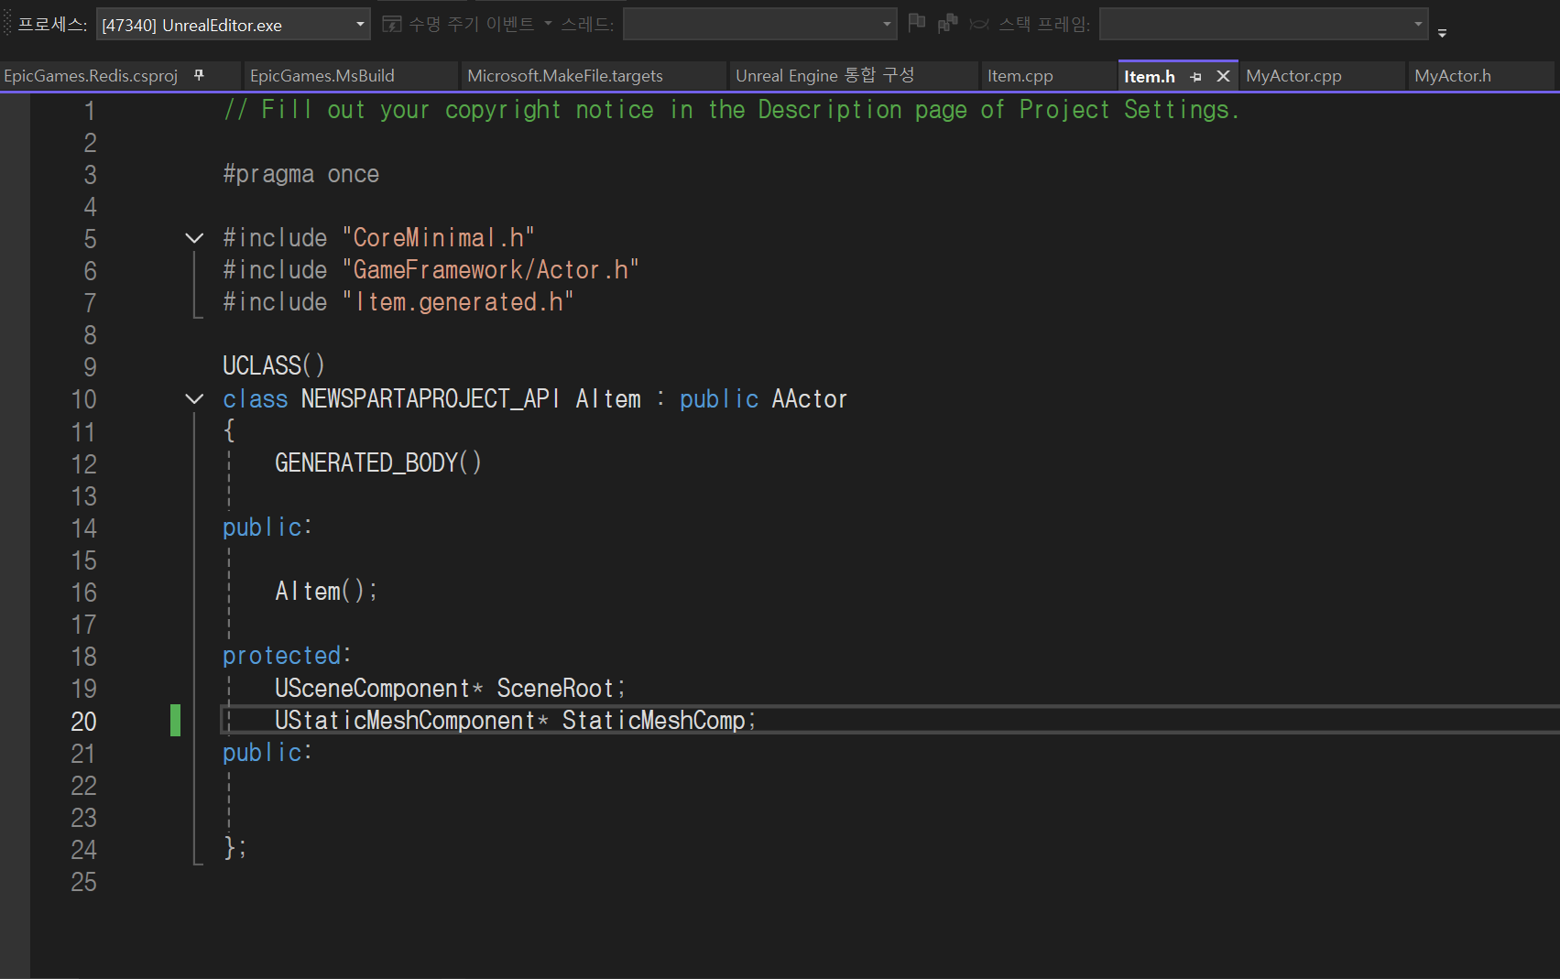Open the process dropdown showing UnrealEditor.exe
The height and width of the screenshot is (979, 1560).
coord(233,25)
